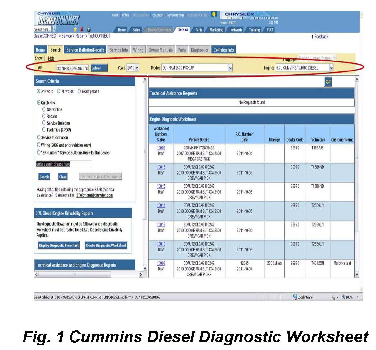
Task: Open worksheet number 10002 link
Action: point(161,263)
